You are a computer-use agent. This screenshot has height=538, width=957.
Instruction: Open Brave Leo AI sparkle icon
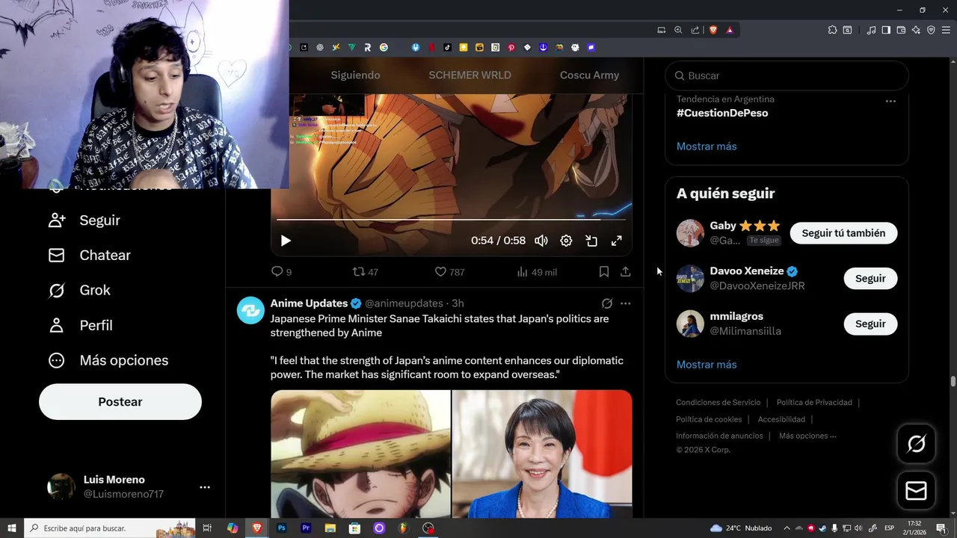click(916, 30)
